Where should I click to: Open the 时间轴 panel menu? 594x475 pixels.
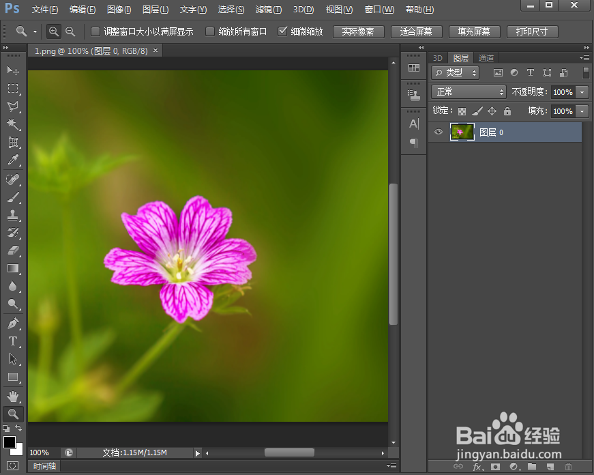(391, 465)
